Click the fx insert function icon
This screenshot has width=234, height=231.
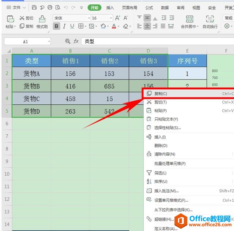tap(76, 41)
